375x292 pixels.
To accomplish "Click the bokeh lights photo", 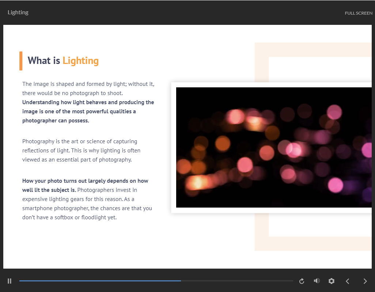I will point(273,147).
